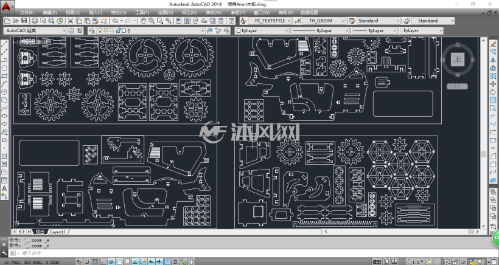Expand the layer 0 dropdown list

[x=203, y=30]
